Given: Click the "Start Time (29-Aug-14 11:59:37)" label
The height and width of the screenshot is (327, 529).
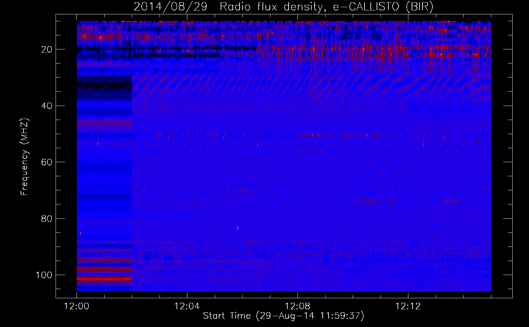Looking at the screenshot, I should [x=283, y=316].
